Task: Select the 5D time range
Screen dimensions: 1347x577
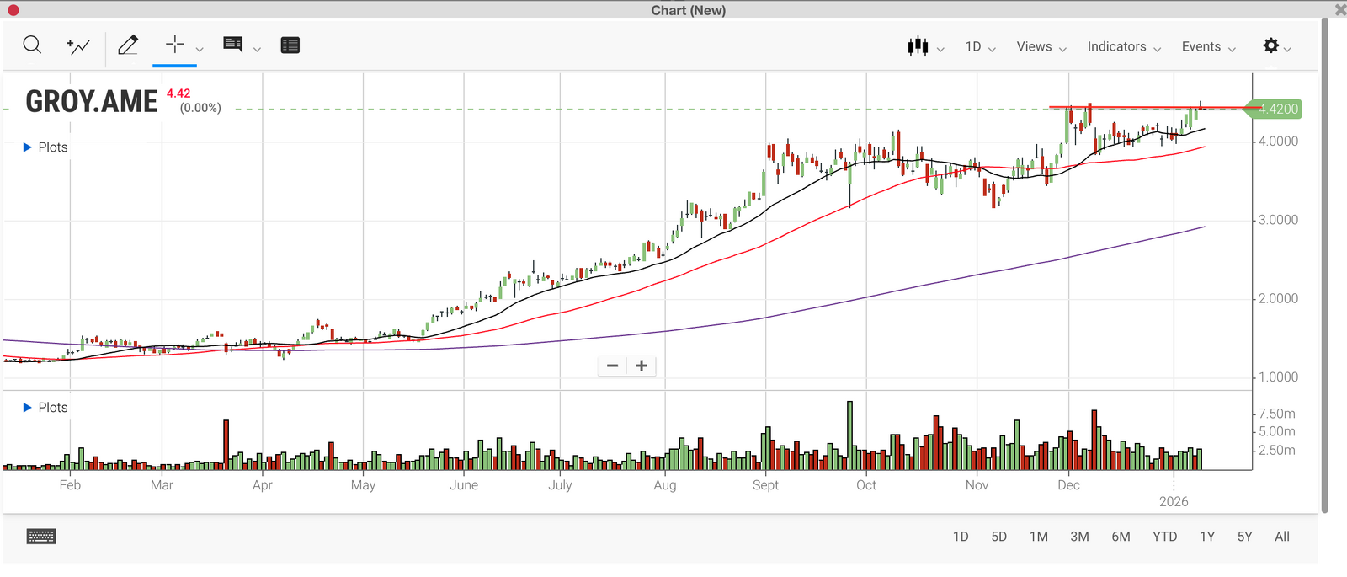Action: point(998,537)
